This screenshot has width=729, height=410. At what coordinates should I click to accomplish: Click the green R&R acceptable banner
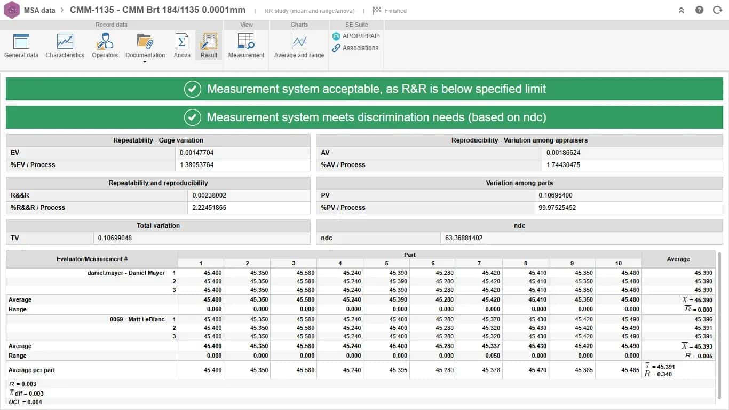tap(364, 89)
